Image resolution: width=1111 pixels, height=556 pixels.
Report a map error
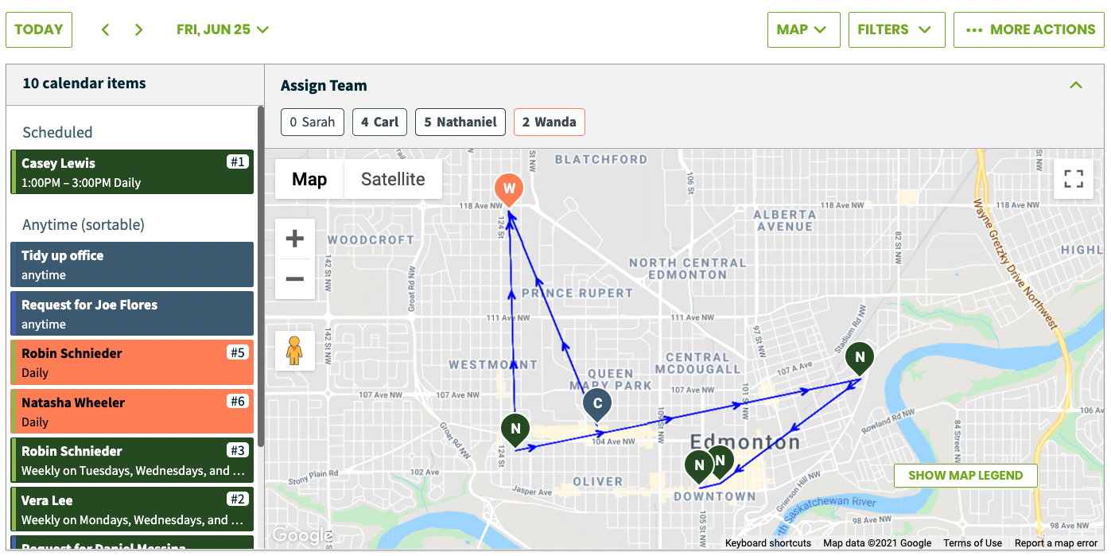(1056, 543)
